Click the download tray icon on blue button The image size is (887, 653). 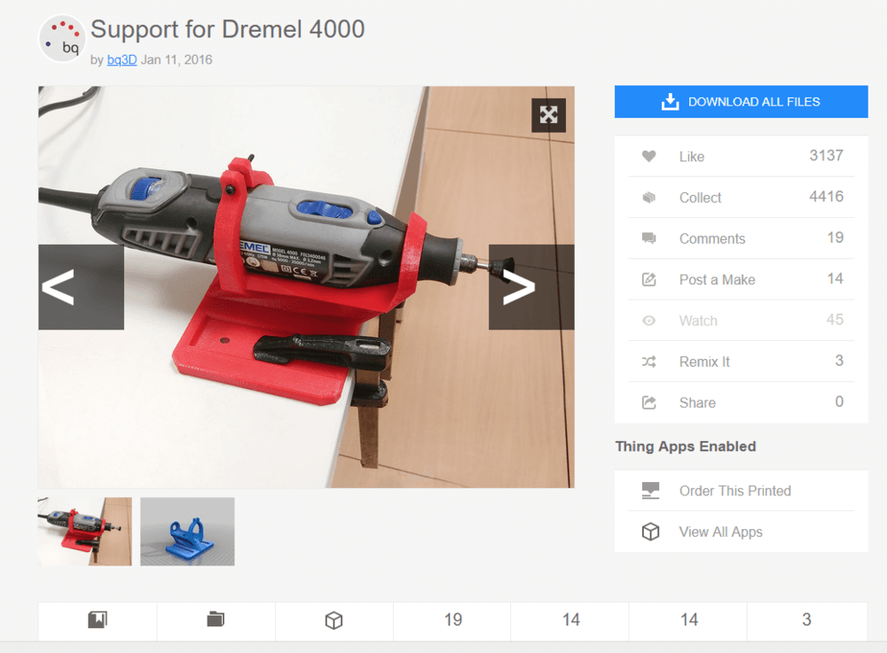[671, 102]
